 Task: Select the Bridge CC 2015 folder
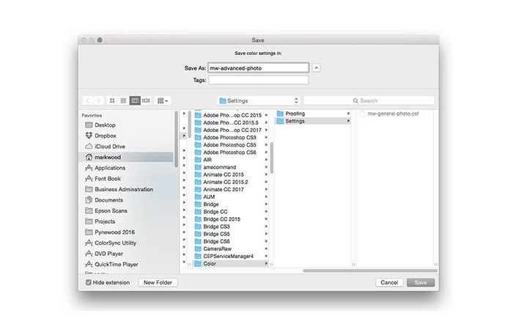coord(231,219)
